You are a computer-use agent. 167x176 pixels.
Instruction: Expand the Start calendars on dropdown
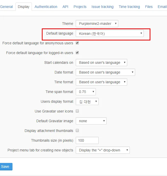coord(101,63)
